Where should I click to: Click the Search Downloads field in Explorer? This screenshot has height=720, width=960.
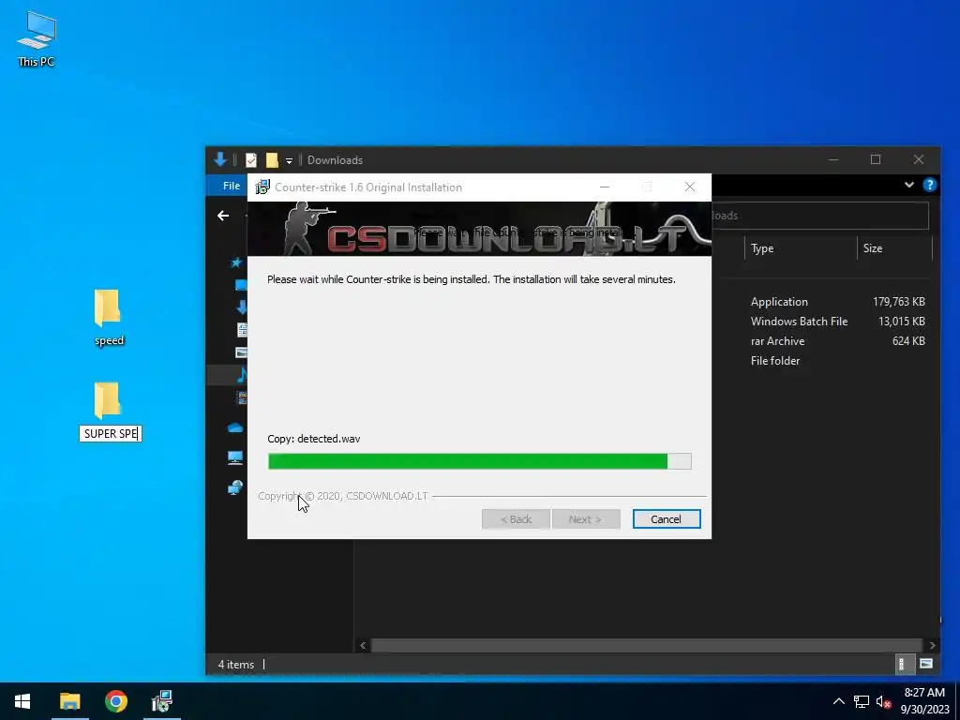pyautogui.click(x=819, y=216)
